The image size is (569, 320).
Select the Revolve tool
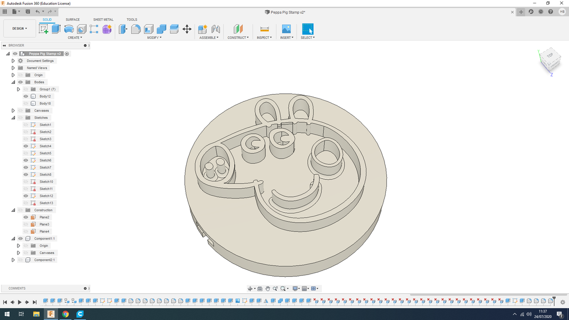(69, 29)
